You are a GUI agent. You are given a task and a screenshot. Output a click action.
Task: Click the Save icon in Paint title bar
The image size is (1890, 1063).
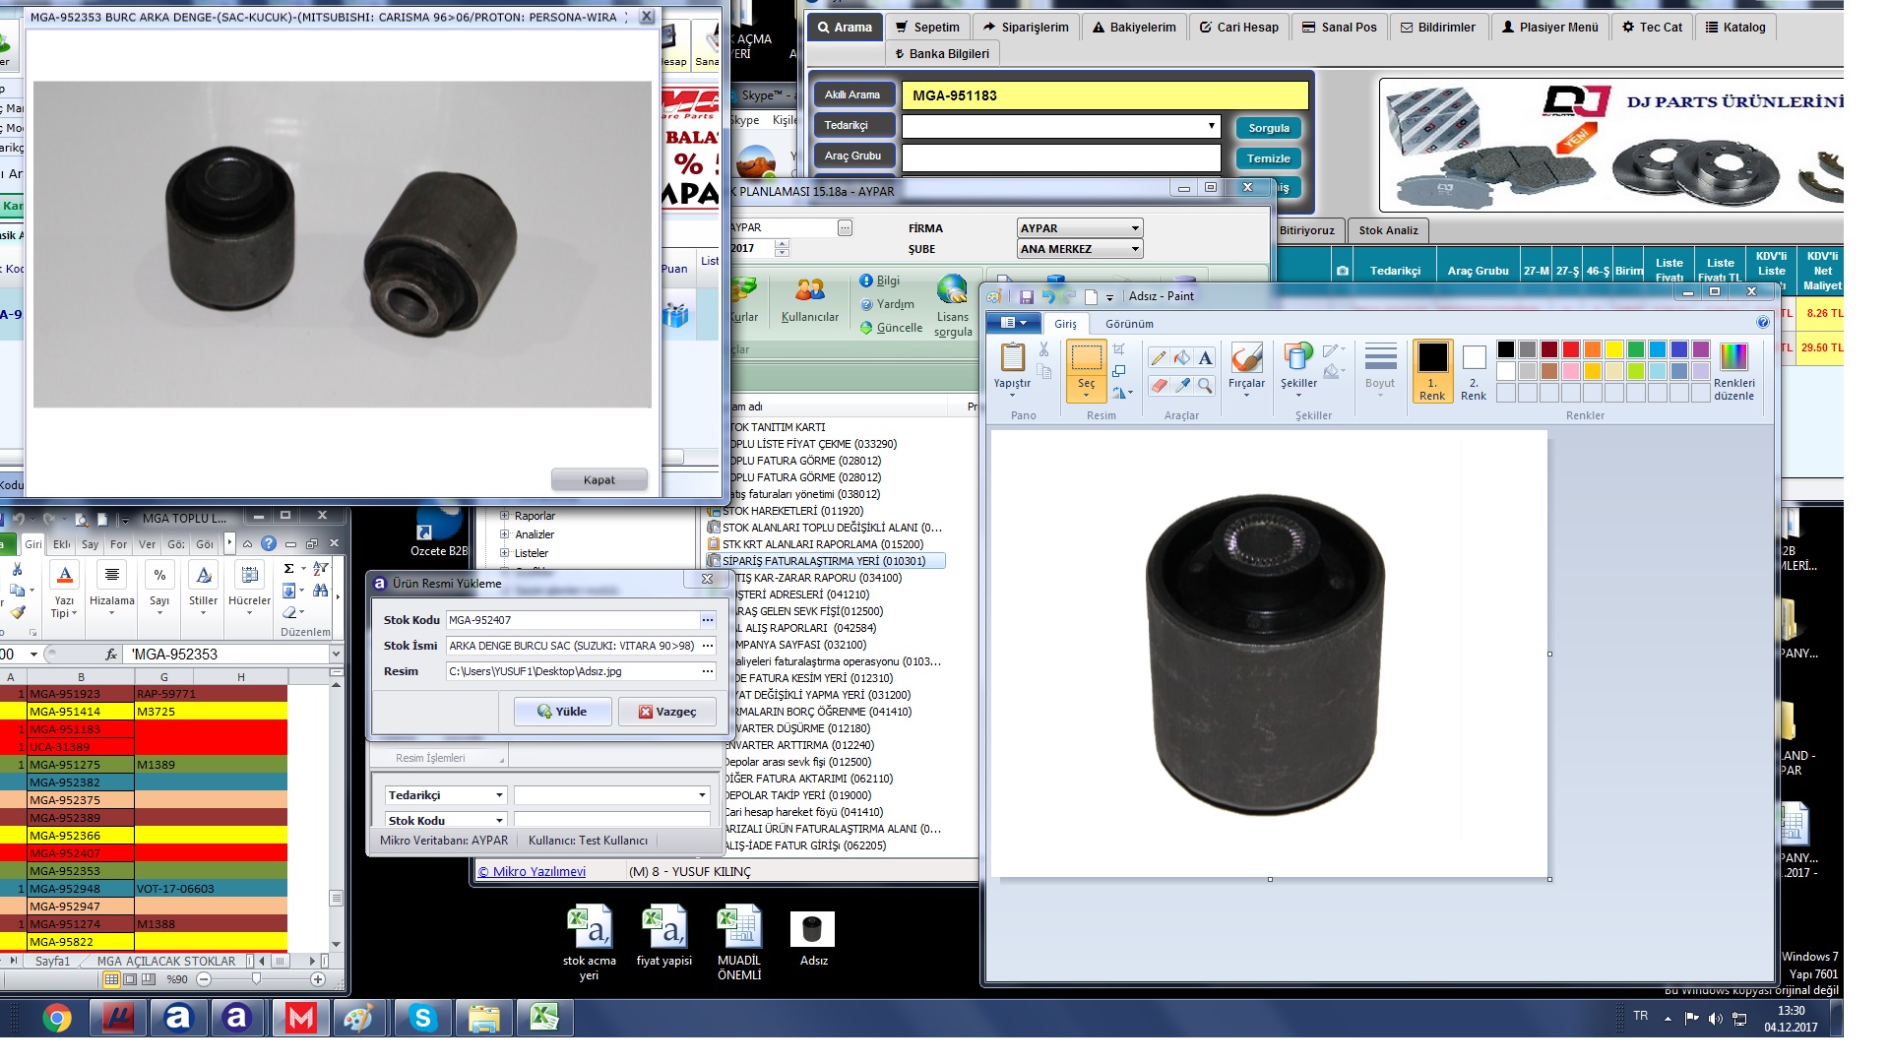[x=1026, y=296]
